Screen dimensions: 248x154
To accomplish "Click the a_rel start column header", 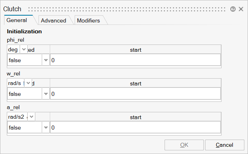I will (x=136, y=117).
